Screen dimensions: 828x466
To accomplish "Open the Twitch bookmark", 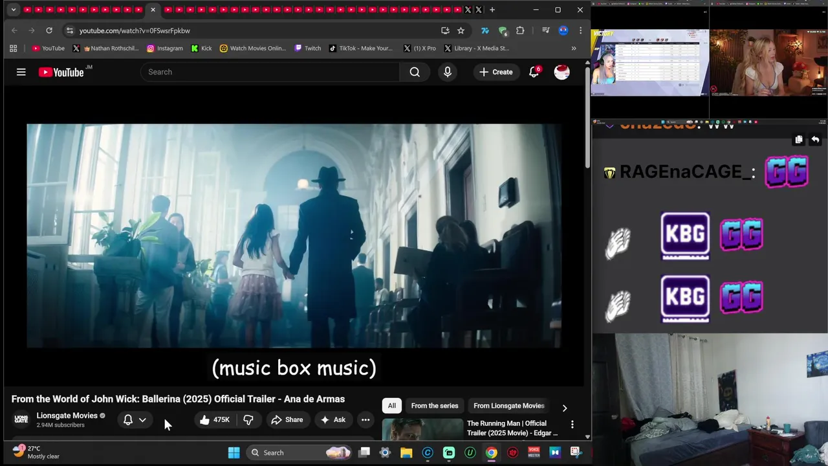I will pyautogui.click(x=308, y=48).
